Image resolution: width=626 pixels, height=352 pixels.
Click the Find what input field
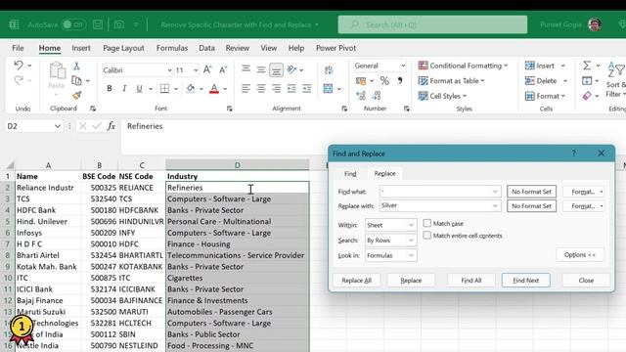(440, 192)
